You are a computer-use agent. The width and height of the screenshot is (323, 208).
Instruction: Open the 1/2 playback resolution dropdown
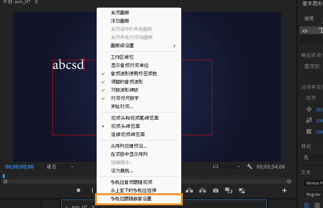226,166
